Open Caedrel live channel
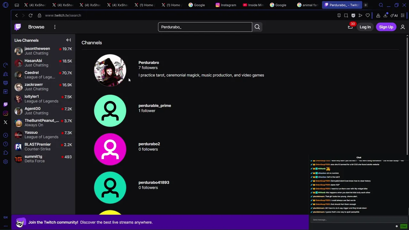The image size is (409, 230). coord(43,75)
